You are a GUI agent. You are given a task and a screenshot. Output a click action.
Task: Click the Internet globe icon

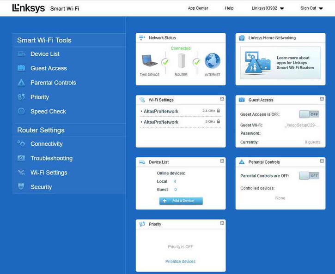tap(213, 61)
